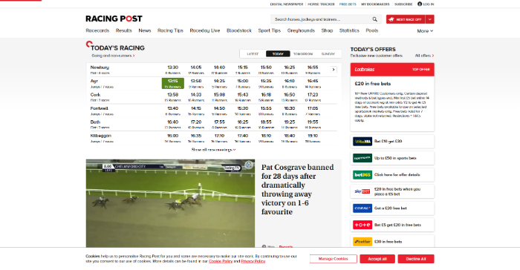Open the Fontwell meeting name
This screenshot has width=520, height=270.
99,108
